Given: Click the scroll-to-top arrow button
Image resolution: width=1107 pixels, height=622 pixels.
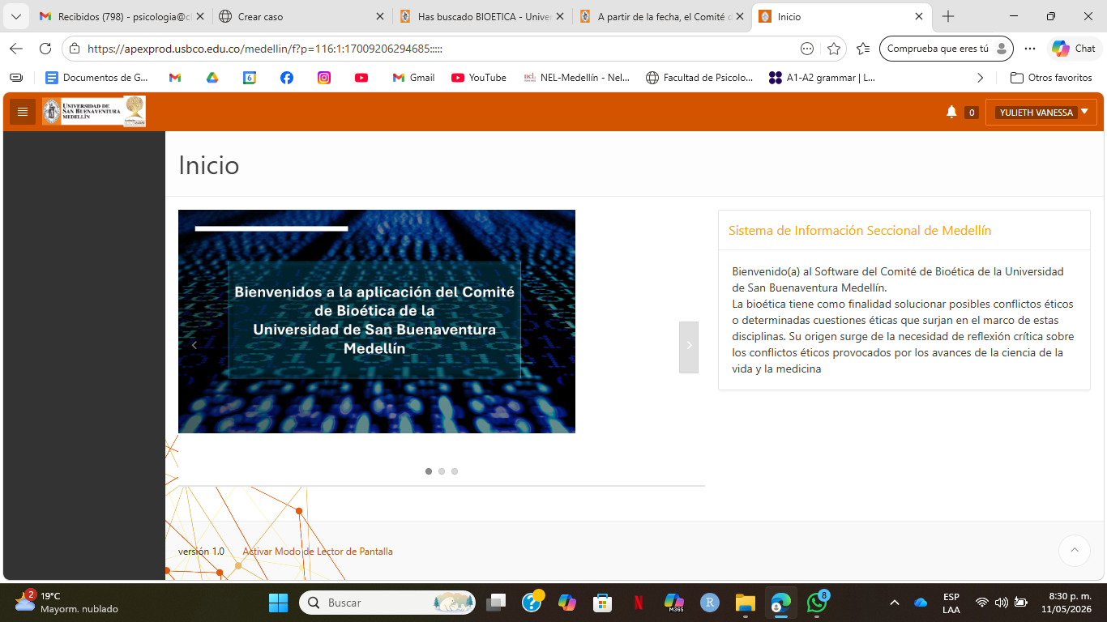Looking at the screenshot, I should click(x=1075, y=551).
